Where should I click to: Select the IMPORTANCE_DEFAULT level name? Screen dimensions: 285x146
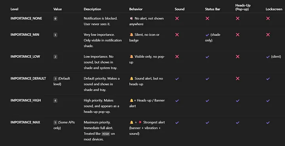[x=28, y=79]
